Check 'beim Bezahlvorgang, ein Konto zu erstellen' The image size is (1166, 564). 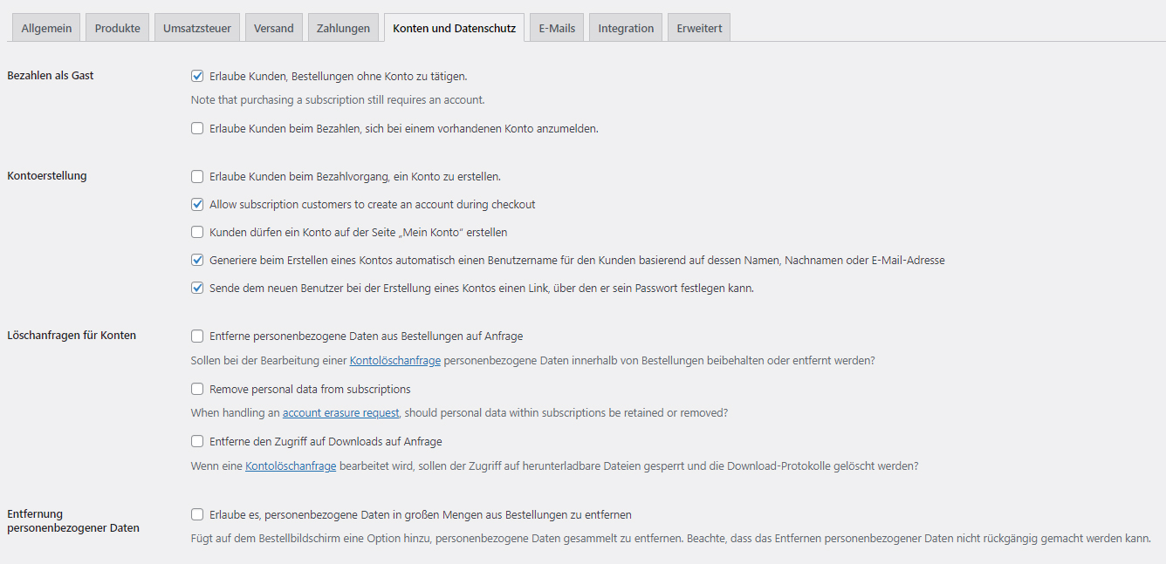(x=197, y=177)
